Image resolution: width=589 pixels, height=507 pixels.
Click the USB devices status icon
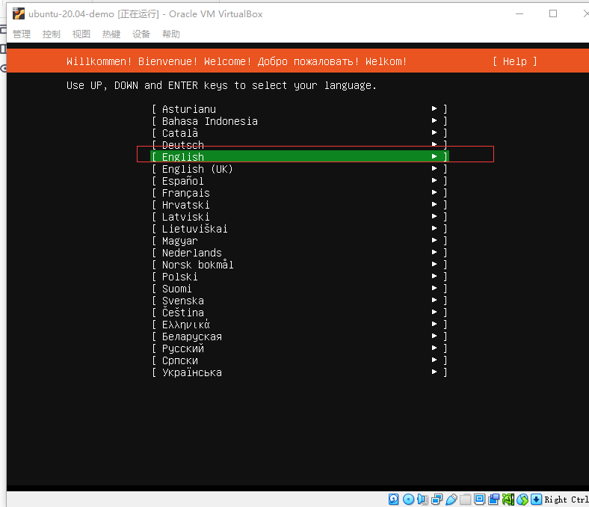451,499
